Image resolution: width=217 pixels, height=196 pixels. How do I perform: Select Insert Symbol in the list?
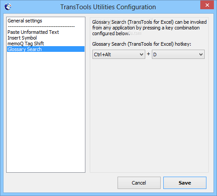[46, 38]
